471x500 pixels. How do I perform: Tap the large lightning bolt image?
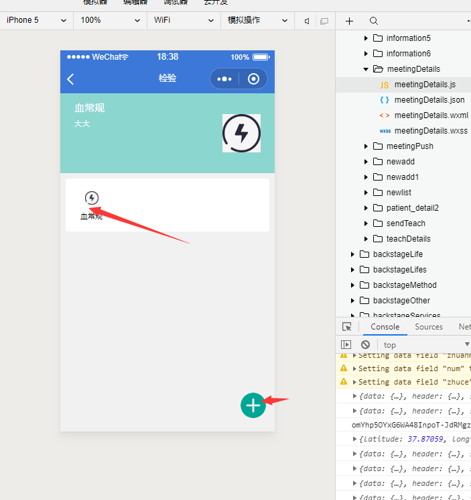pos(242,134)
